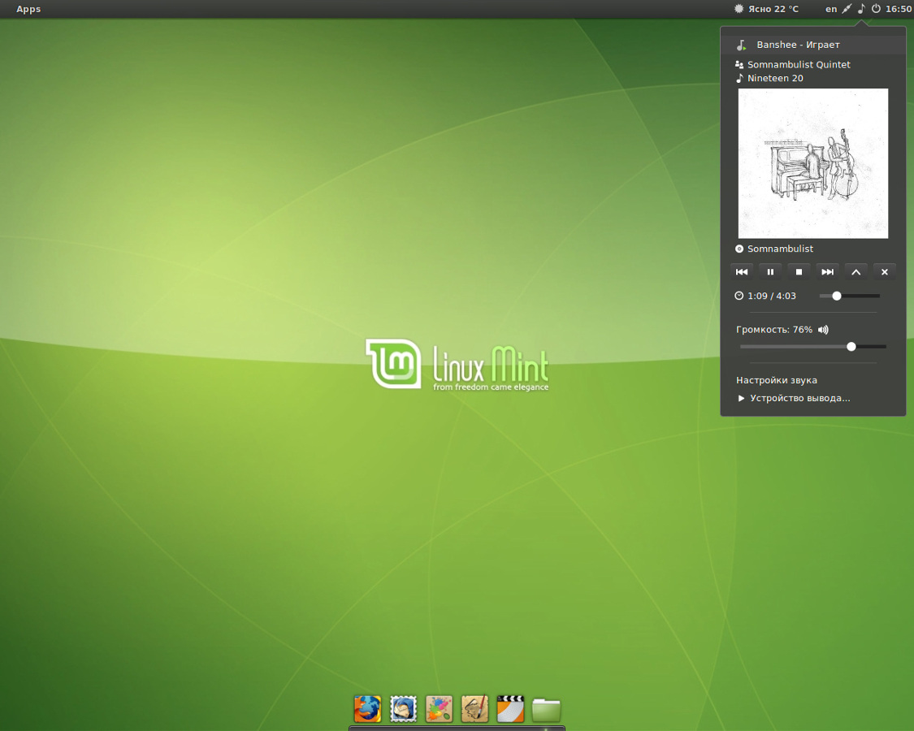
Task: Open the network cable connection applet
Action: tap(847, 9)
